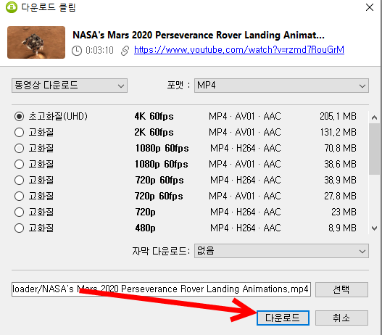The height and width of the screenshot is (335, 382).
Task: Open the 포맷 MP4 format dropdown
Action: 281,86
